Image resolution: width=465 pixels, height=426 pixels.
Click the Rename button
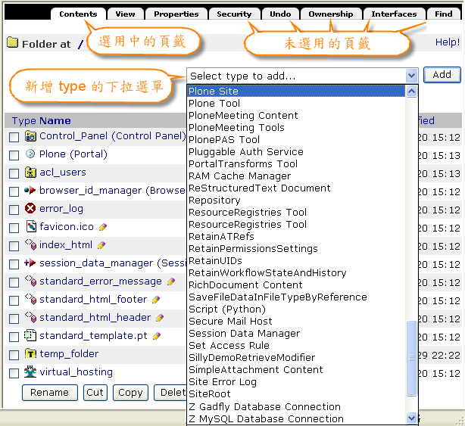coord(50,392)
